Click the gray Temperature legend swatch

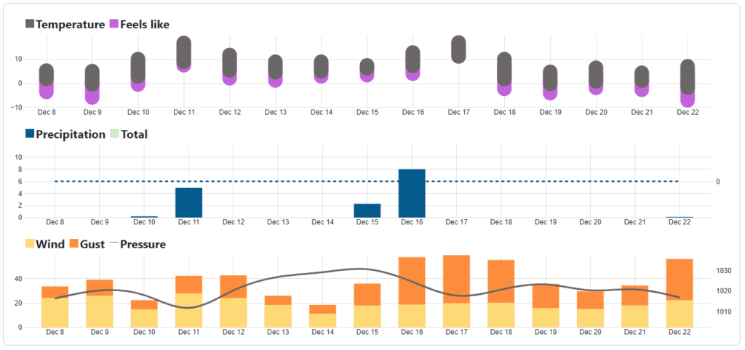pyautogui.click(x=30, y=25)
